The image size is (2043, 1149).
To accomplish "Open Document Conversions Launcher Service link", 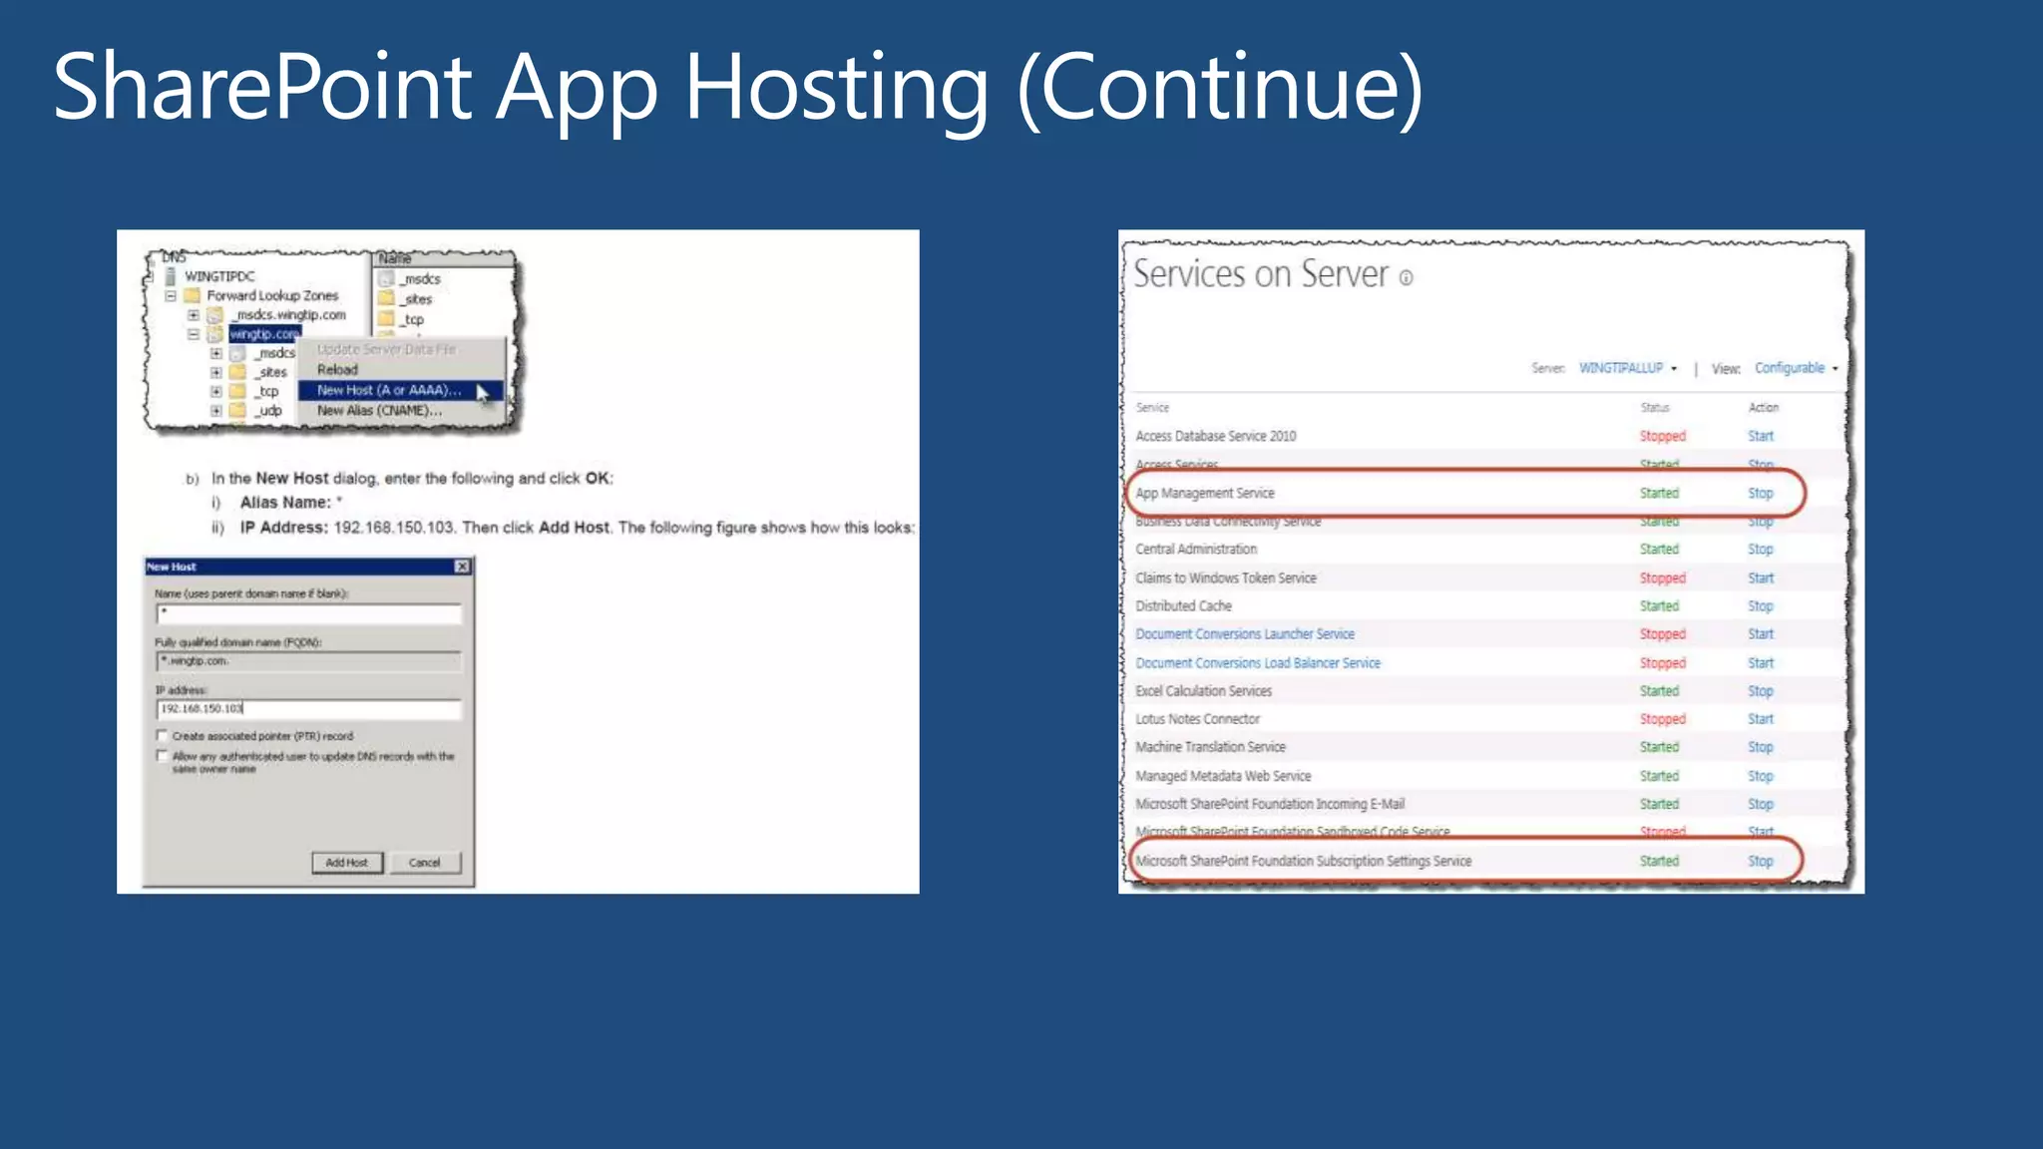I will (1245, 633).
